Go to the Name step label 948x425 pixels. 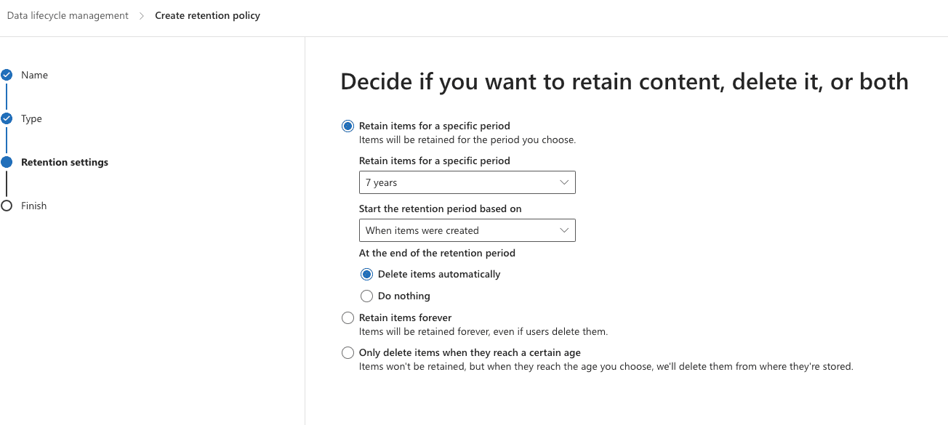click(x=34, y=75)
